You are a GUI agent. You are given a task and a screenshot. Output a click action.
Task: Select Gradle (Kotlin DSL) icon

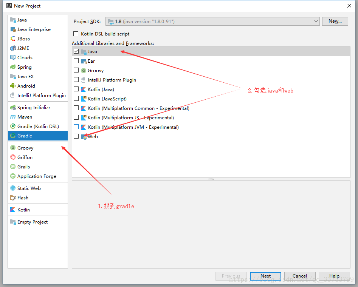(x=13, y=127)
